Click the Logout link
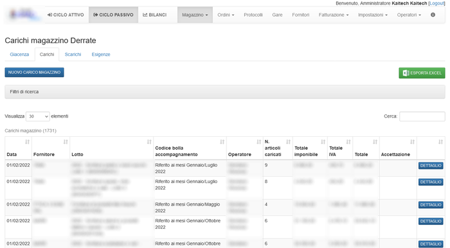The image size is (450, 248). pos(437,3)
